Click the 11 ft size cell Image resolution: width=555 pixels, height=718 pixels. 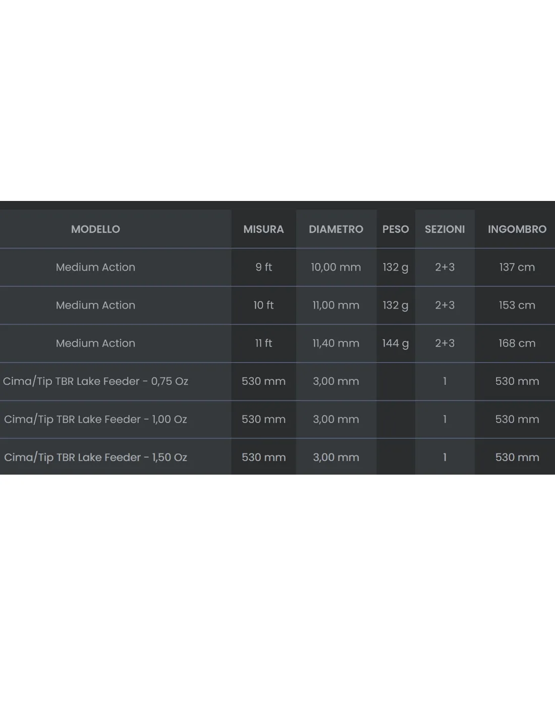[263, 343]
